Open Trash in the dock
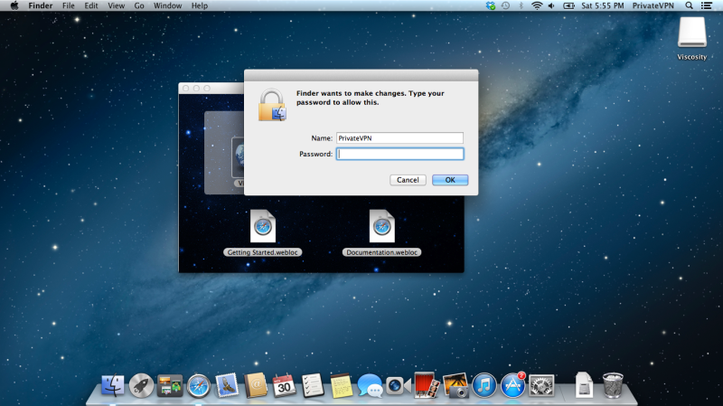The width and height of the screenshot is (723, 406). coord(613,386)
